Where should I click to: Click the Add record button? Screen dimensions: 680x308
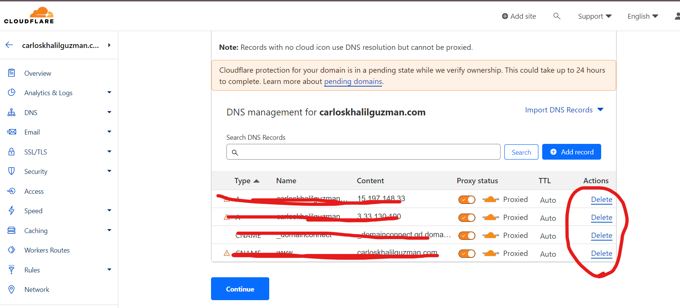[x=571, y=152]
